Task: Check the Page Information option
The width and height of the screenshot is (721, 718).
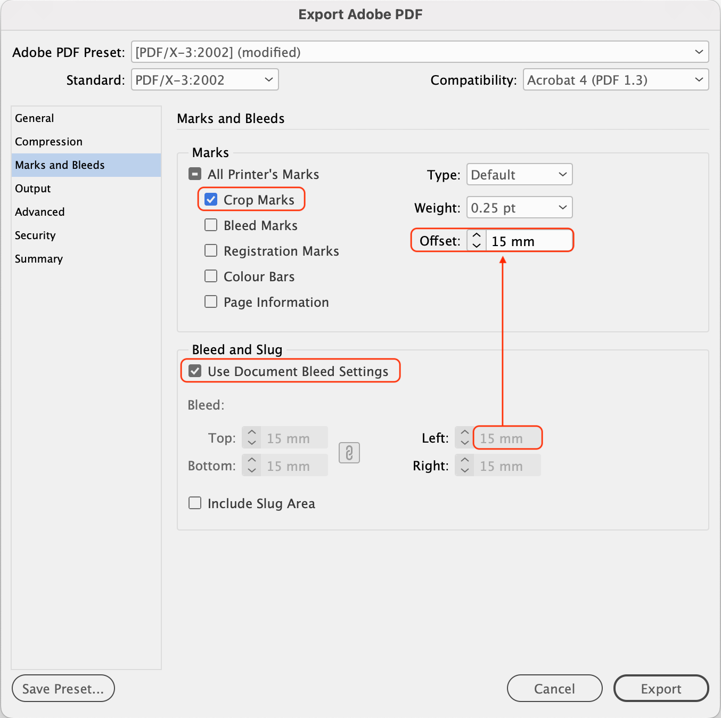Action: (x=211, y=302)
